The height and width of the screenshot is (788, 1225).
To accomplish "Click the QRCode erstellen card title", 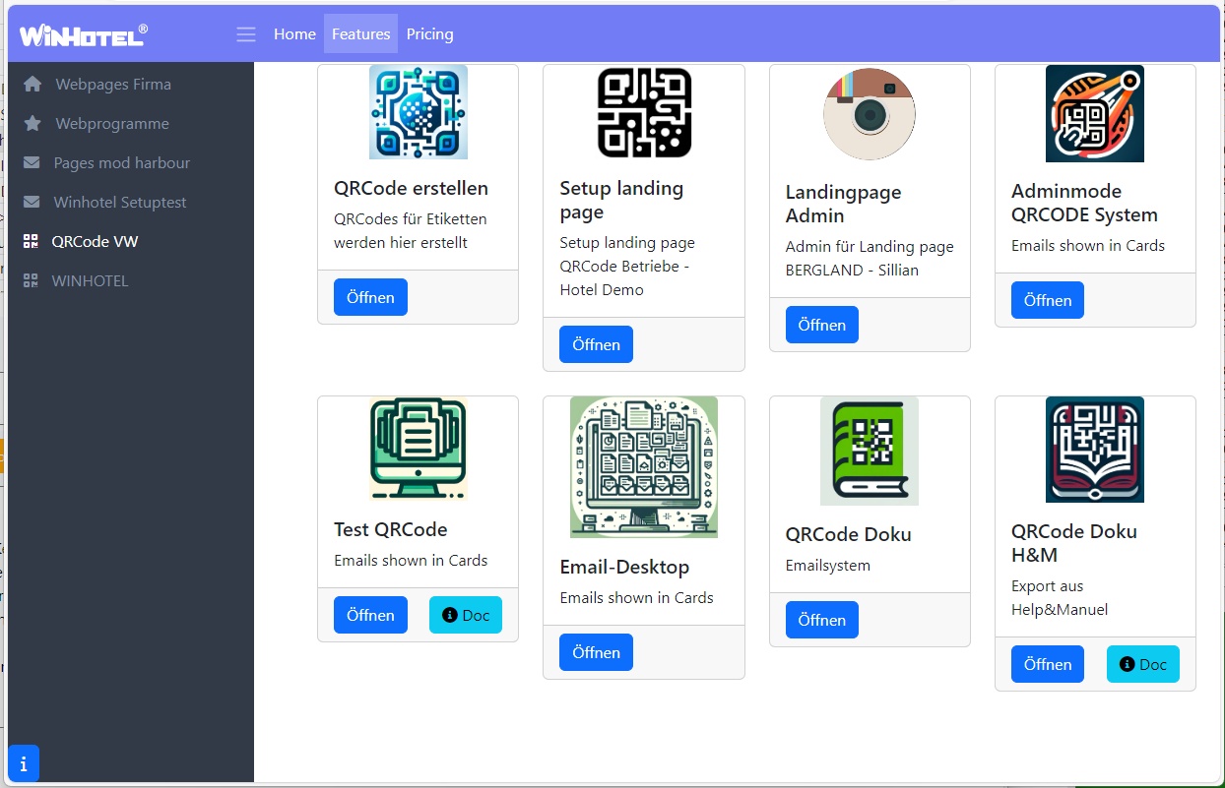I will tap(411, 189).
